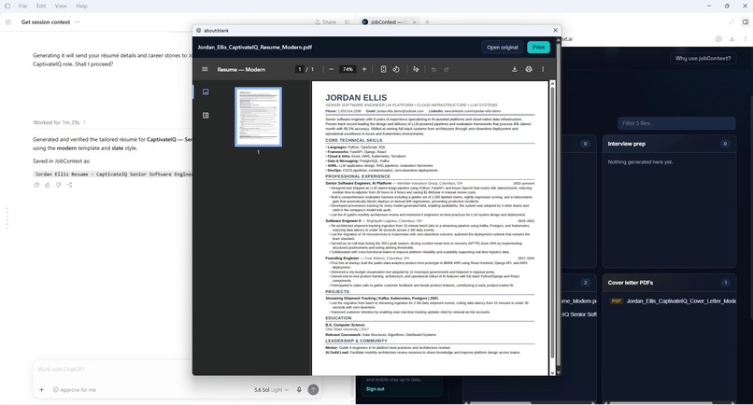Click the undo icon in PDF toolbar
This screenshot has height=405, width=753.
433,69
